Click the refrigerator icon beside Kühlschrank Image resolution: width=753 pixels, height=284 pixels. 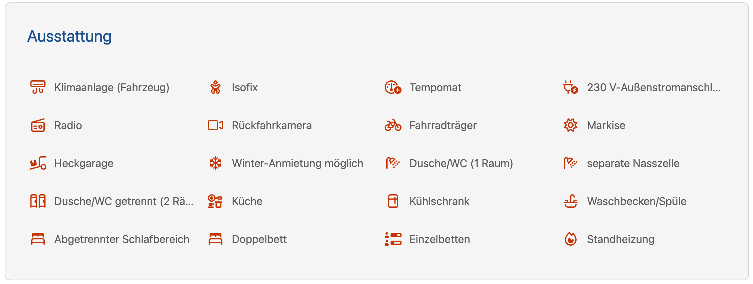393,201
